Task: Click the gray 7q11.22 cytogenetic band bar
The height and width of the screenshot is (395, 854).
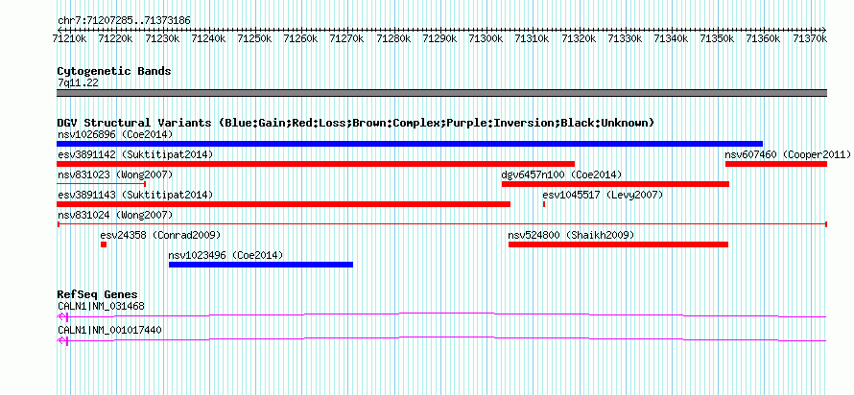Action: coord(441,93)
